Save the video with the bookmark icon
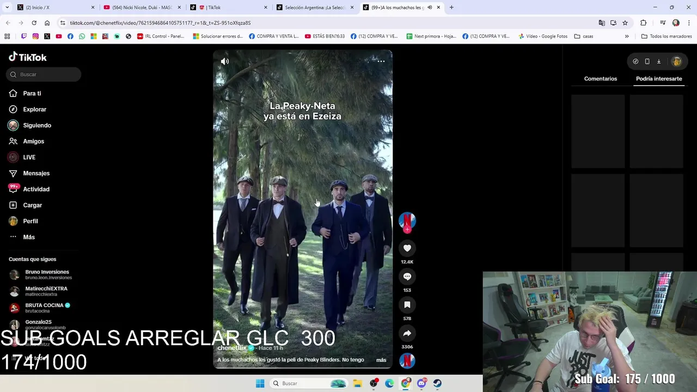Viewport: 697px width, 392px height. click(407, 305)
